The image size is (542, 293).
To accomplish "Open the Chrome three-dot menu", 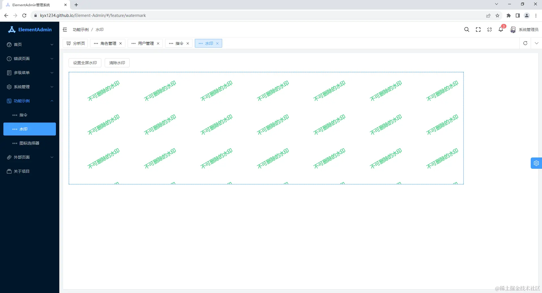I will tap(536, 15).
